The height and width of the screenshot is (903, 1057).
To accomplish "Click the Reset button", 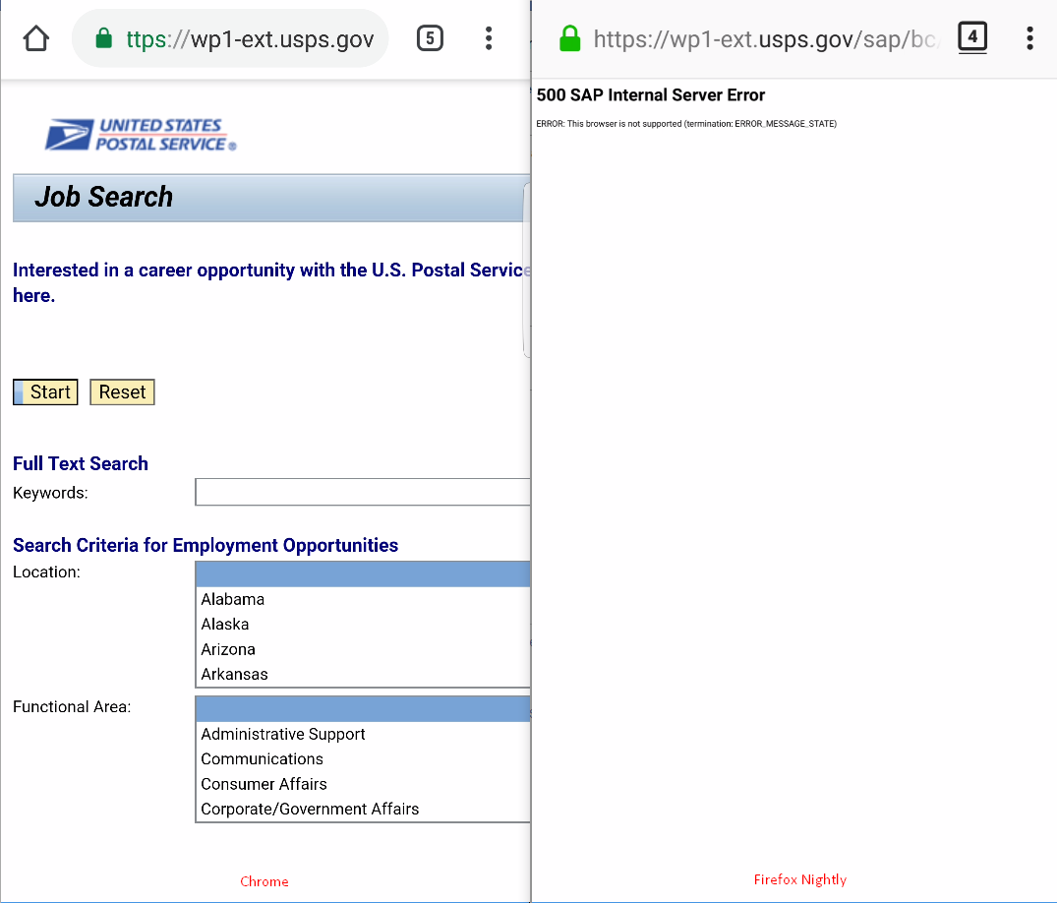I will pyautogui.click(x=122, y=391).
